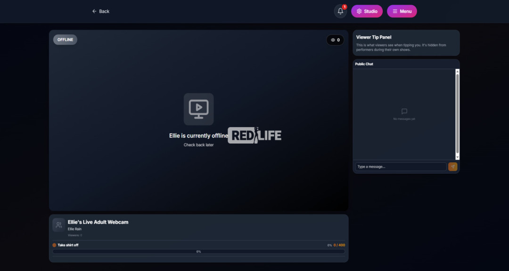Image resolution: width=509 pixels, height=271 pixels.
Task: Click the chat scrollbar down arrow
Action: tap(457, 157)
